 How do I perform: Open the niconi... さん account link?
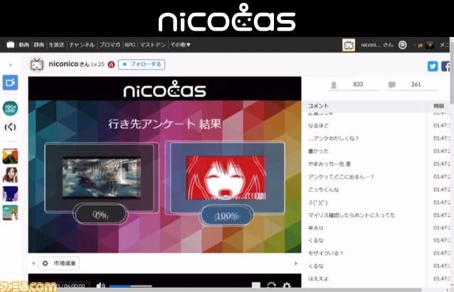pos(377,45)
